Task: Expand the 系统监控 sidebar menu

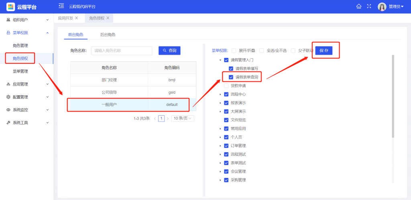Action: coord(26,110)
